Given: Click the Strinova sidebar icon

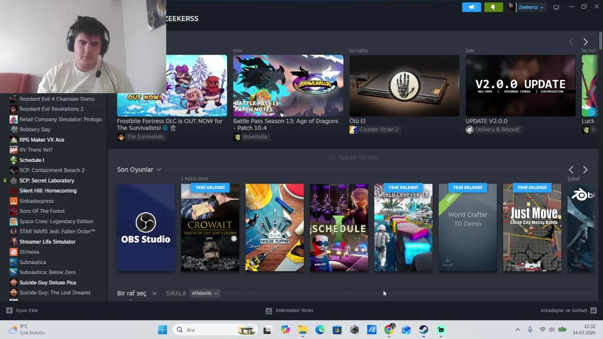Looking at the screenshot, I should (14, 252).
